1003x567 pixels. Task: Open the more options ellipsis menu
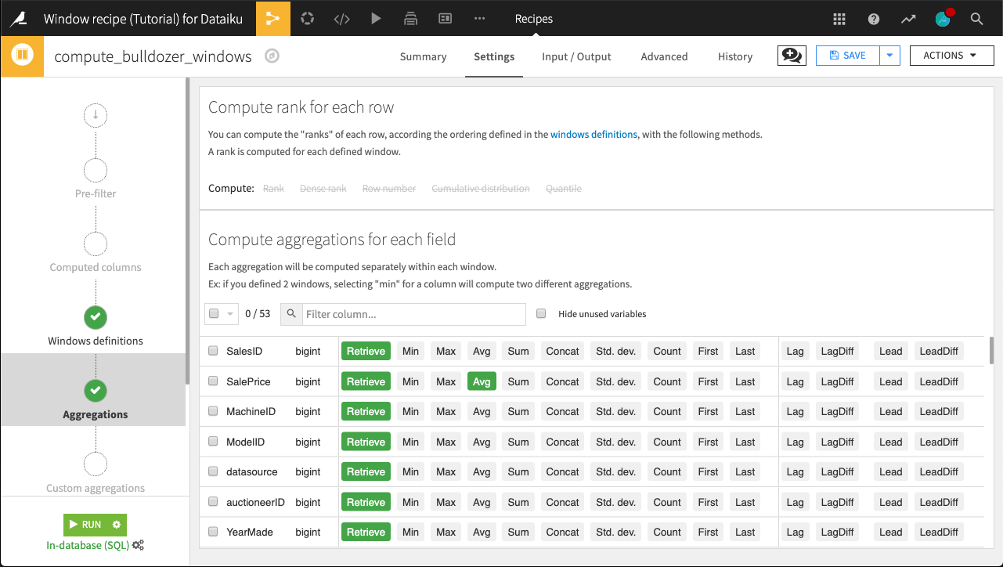coord(480,18)
